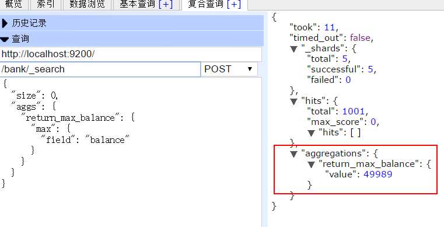The image size is (444, 227).
Task: Click inside the JSON query body editor
Action: 130,152
